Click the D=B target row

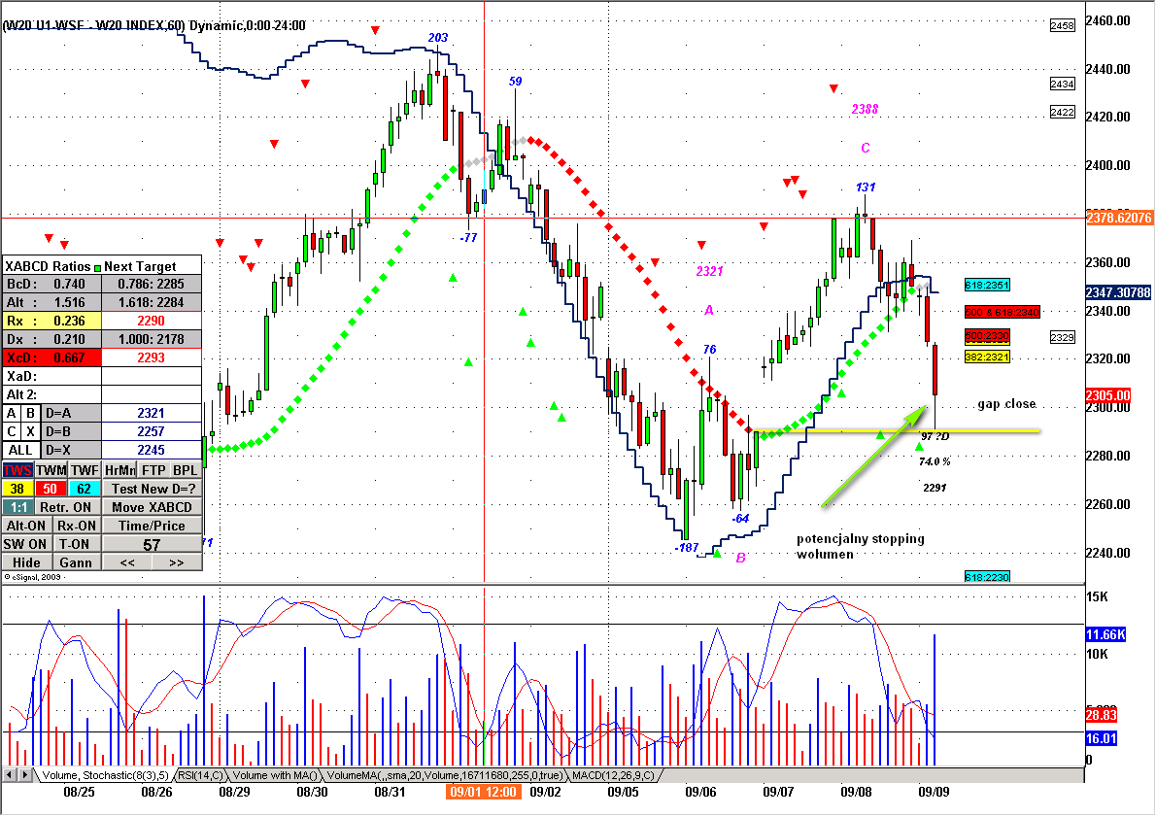[x=71, y=431]
